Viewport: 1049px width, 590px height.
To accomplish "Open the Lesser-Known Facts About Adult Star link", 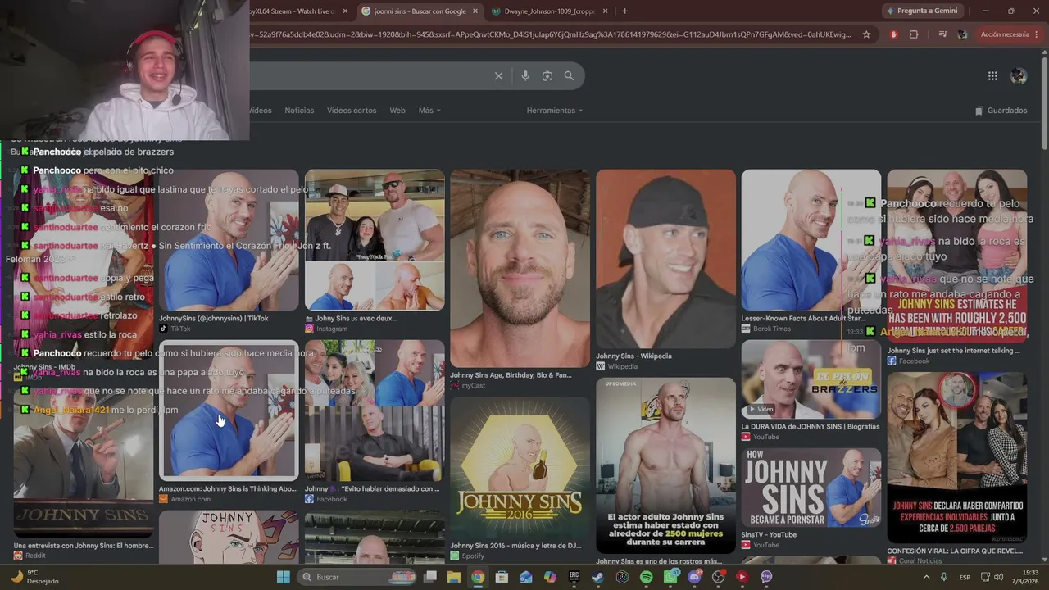I will pyautogui.click(x=803, y=319).
